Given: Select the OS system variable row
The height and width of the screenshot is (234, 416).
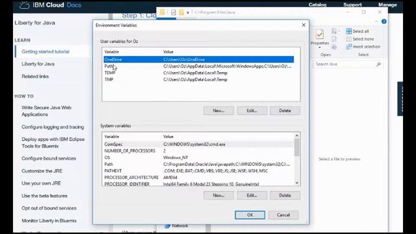Looking at the screenshot, I should point(198,157).
